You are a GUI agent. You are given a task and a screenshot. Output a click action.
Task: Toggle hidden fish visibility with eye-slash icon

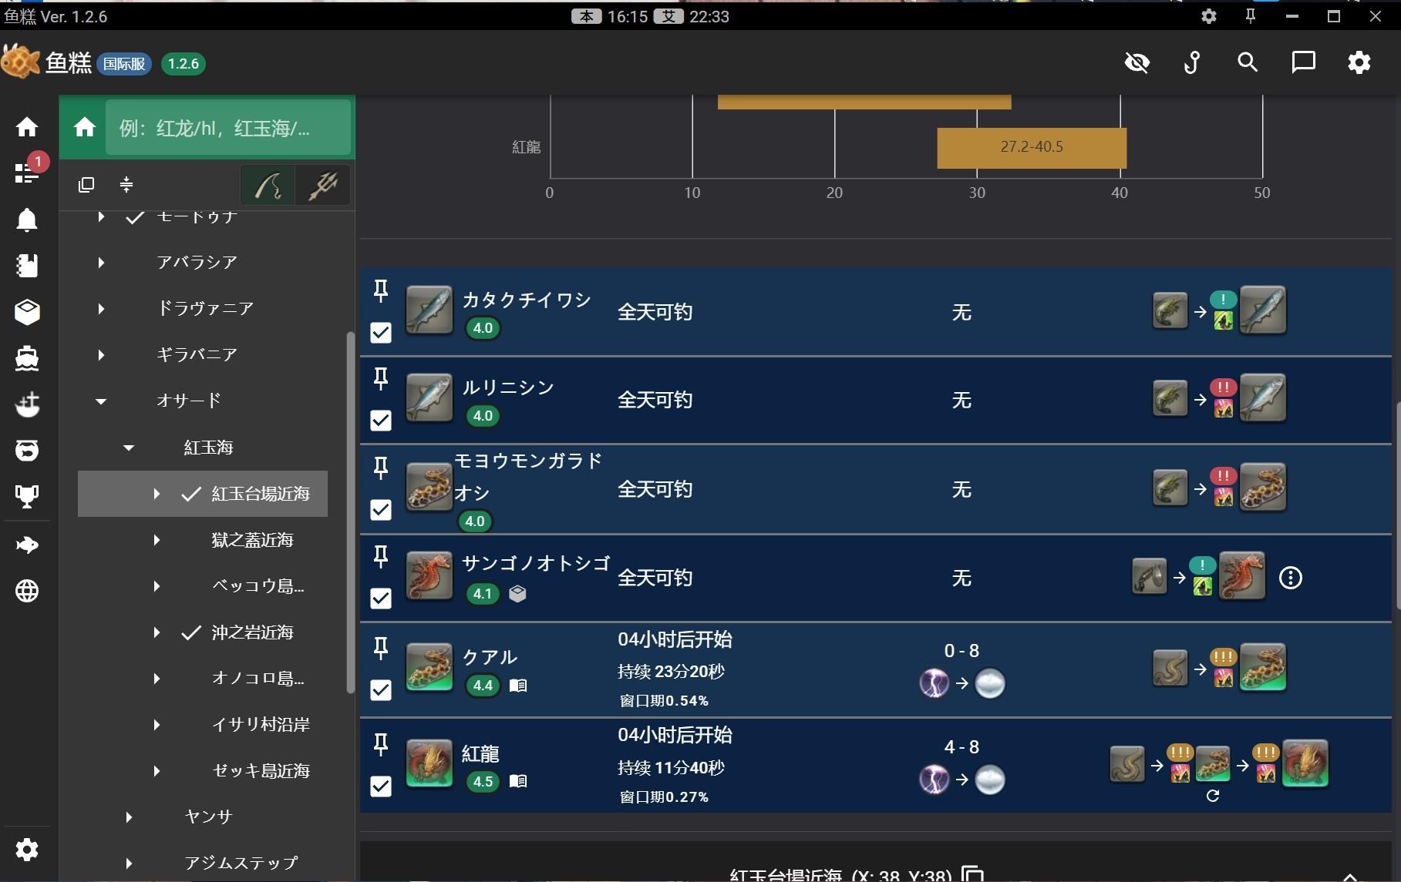1137,62
